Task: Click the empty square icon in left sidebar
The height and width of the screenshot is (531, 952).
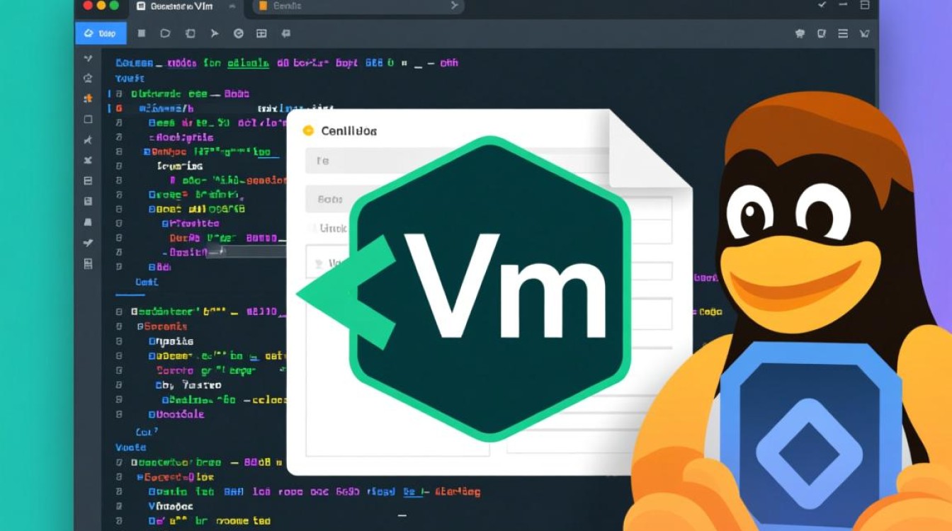Action: [x=88, y=119]
